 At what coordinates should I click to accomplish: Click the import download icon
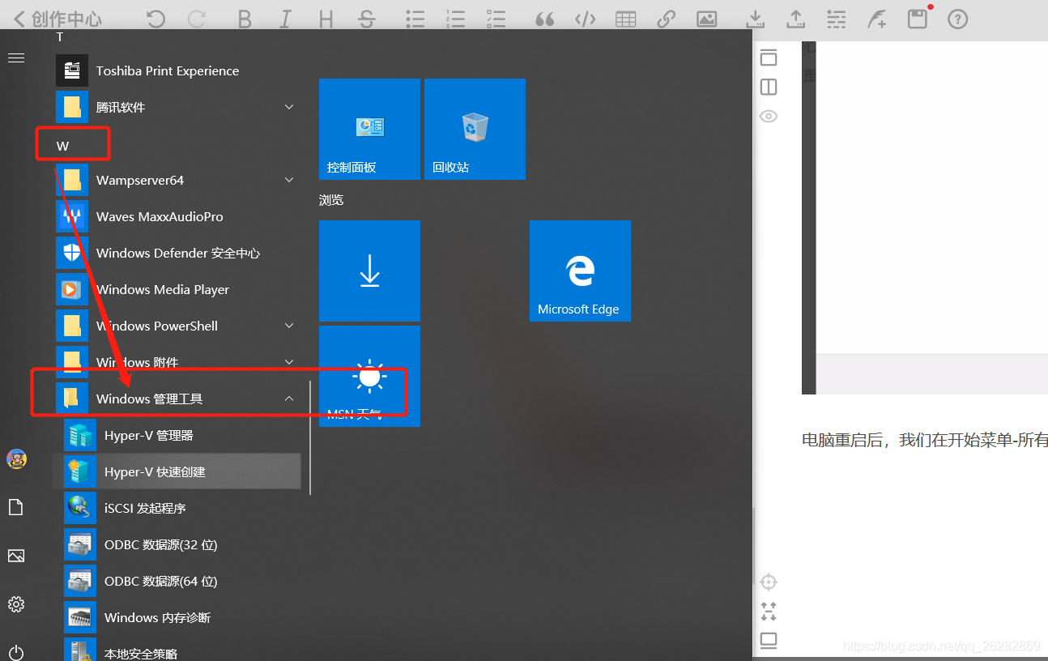tap(755, 19)
